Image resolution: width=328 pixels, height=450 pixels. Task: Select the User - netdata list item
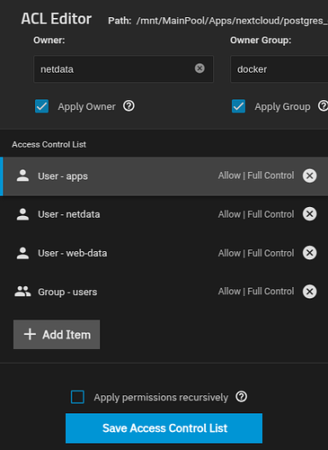164,214
